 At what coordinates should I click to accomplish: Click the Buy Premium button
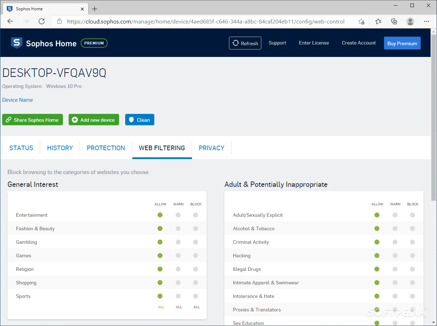pos(402,43)
